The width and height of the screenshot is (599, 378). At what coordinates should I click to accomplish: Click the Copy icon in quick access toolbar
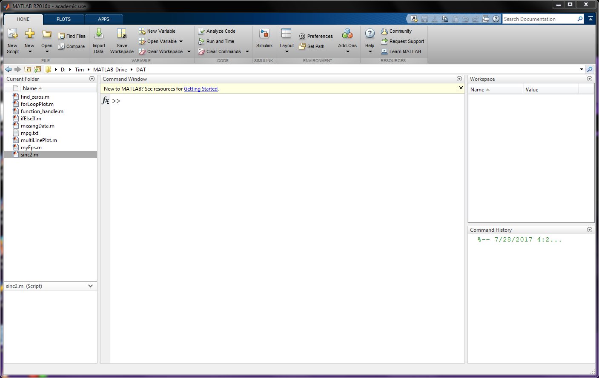click(445, 19)
